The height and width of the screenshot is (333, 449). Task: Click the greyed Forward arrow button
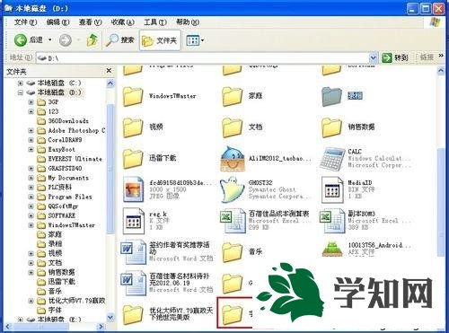tap(66, 39)
